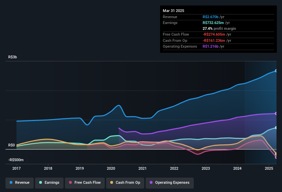Click the -R$161.236m cash from op value
Screen dimensions: 282x192
click(x=214, y=40)
